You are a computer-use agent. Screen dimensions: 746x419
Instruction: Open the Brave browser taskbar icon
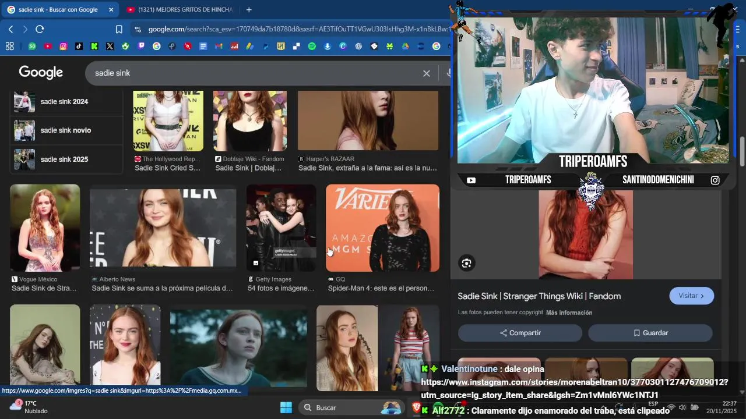click(x=416, y=407)
